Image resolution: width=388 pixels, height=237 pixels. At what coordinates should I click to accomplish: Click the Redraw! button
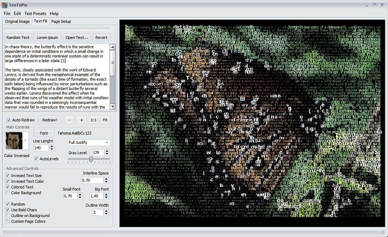(x=49, y=120)
